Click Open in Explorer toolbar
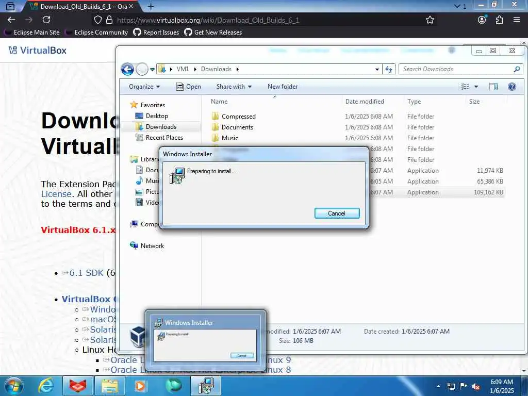The width and height of the screenshot is (528, 396). pyautogui.click(x=189, y=87)
